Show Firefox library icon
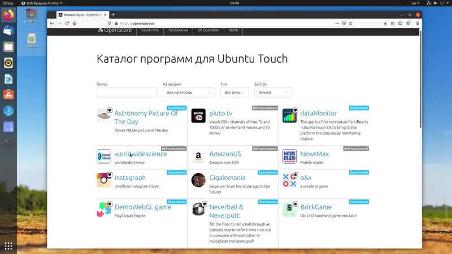 393,23
